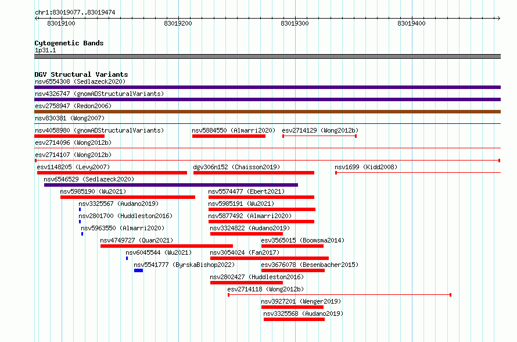Click the nsv6554308 (Sedlazeck2020) variant label
The image size is (517, 342).
(x=80, y=81)
